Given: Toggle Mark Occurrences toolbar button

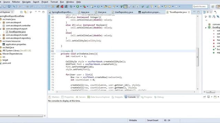Looking at the screenshot, I should point(125,6).
